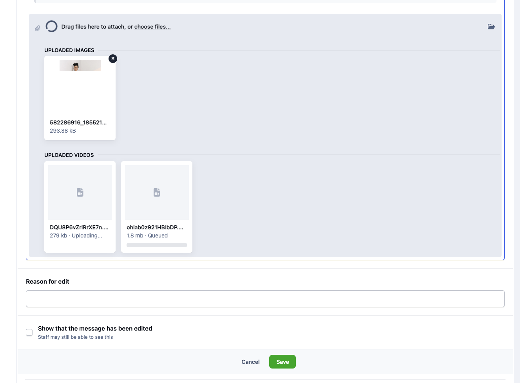Remove the uploaded image 582286916_185521
Screen dimensions: 520x383
coord(113,59)
